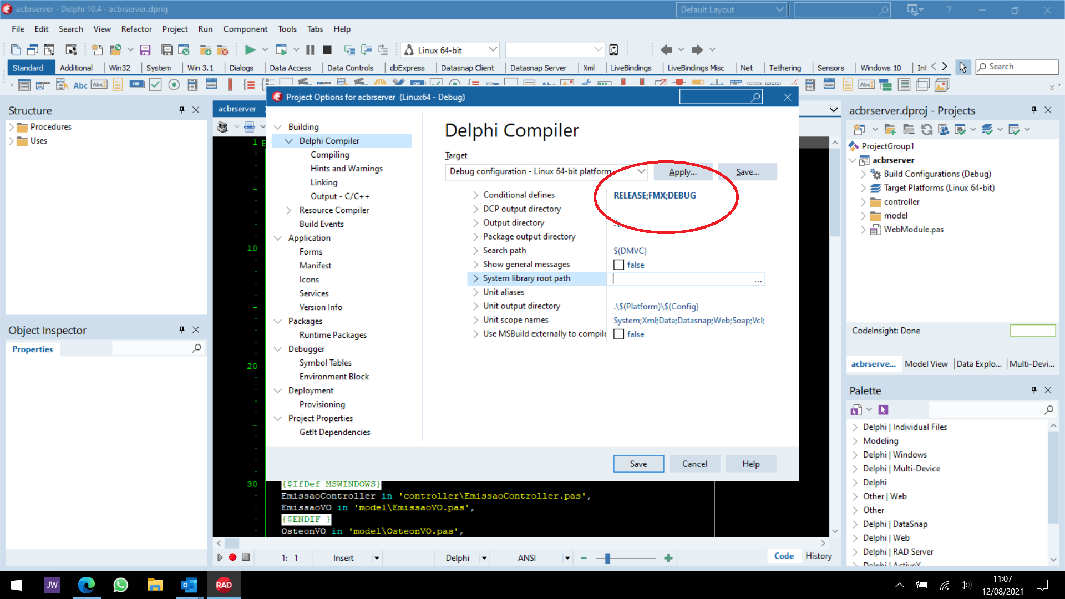
Task: Open the Refactor menu
Action: (136, 29)
